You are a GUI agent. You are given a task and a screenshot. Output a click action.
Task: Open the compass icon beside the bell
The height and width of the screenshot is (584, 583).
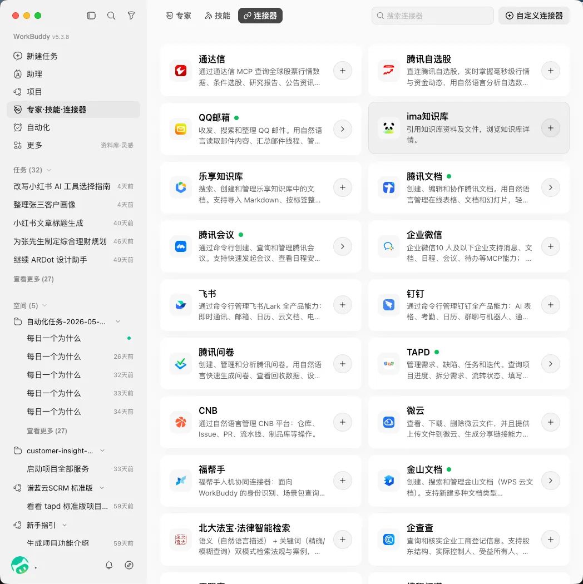point(129,565)
